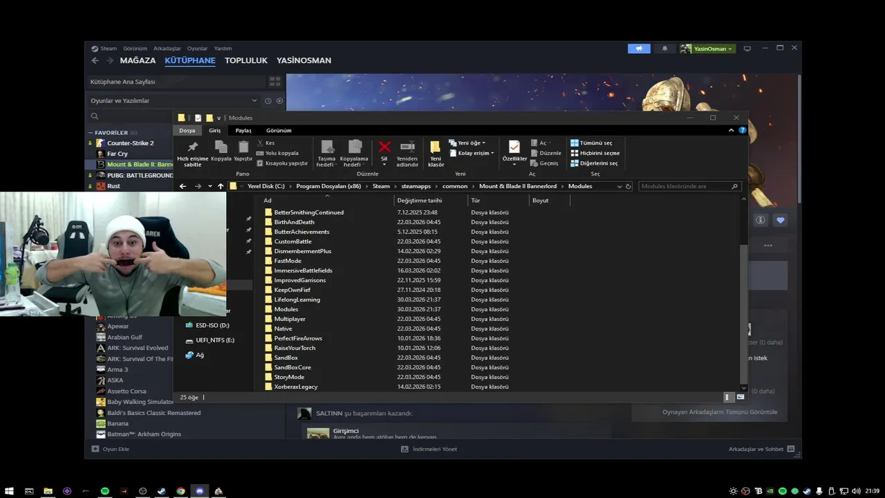Open the Yeni öğe dropdown

click(x=467, y=143)
